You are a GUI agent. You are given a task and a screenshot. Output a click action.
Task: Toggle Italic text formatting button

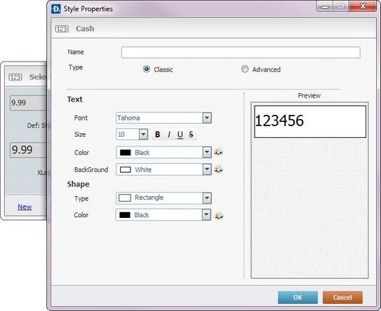click(169, 134)
